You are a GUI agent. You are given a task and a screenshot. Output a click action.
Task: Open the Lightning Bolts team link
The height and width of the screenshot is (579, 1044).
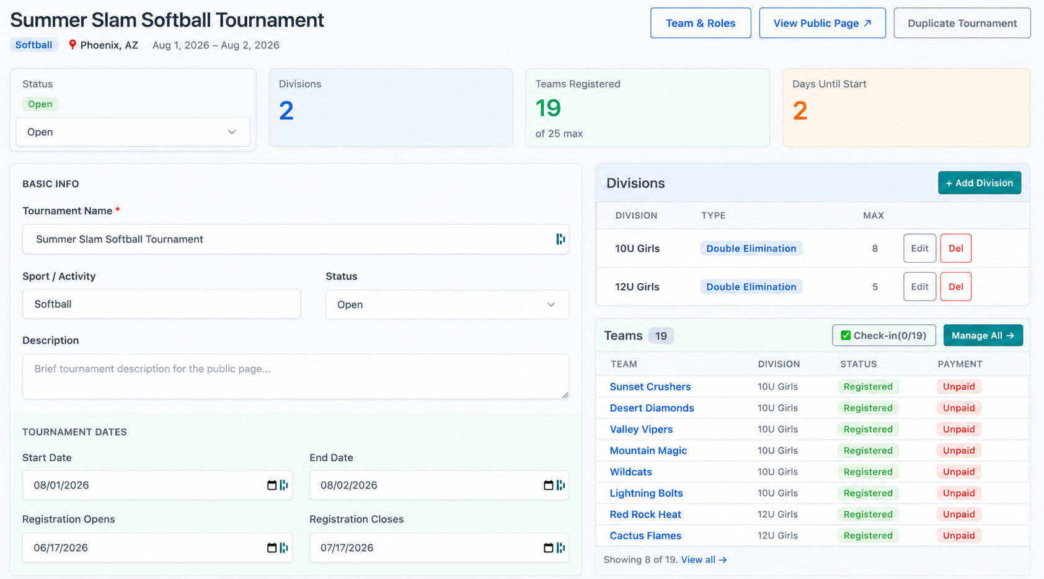646,493
